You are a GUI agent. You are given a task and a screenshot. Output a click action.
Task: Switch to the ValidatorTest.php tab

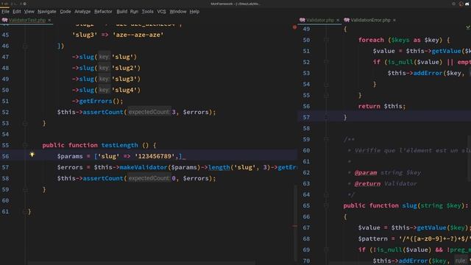[27, 20]
